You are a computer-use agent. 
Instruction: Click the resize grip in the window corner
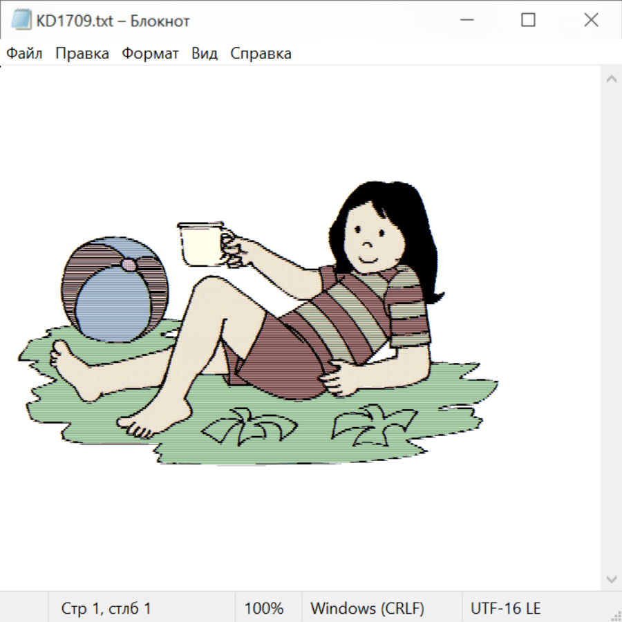coord(616,616)
